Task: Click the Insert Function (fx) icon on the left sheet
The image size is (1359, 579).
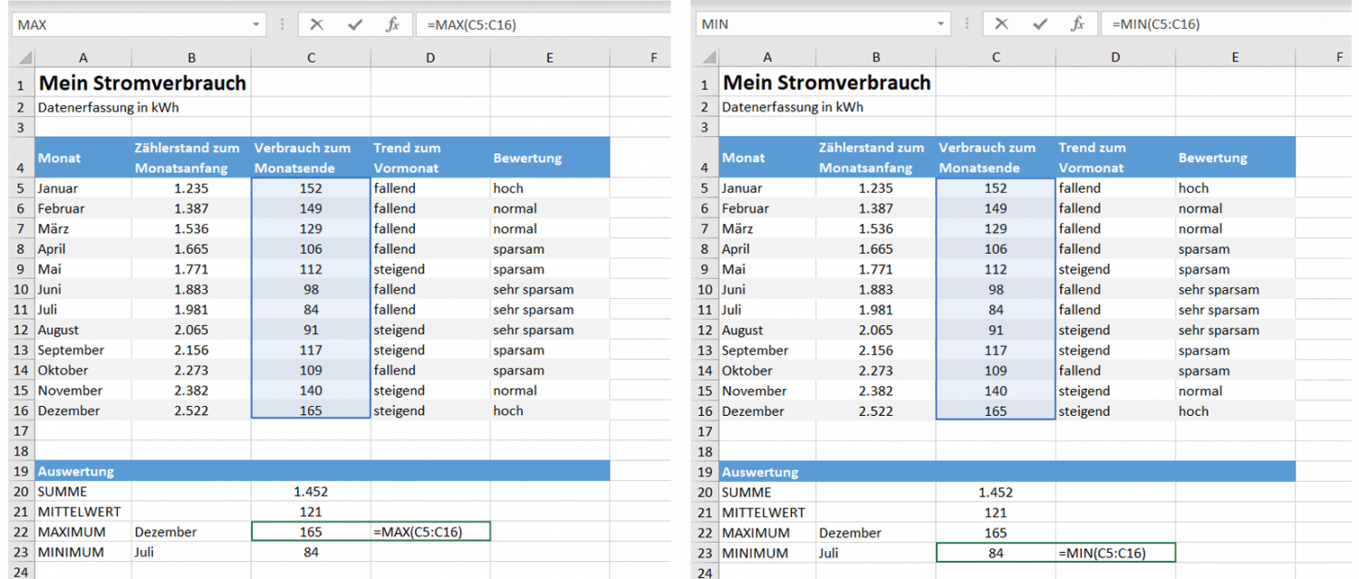Action: tap(392, 24)
